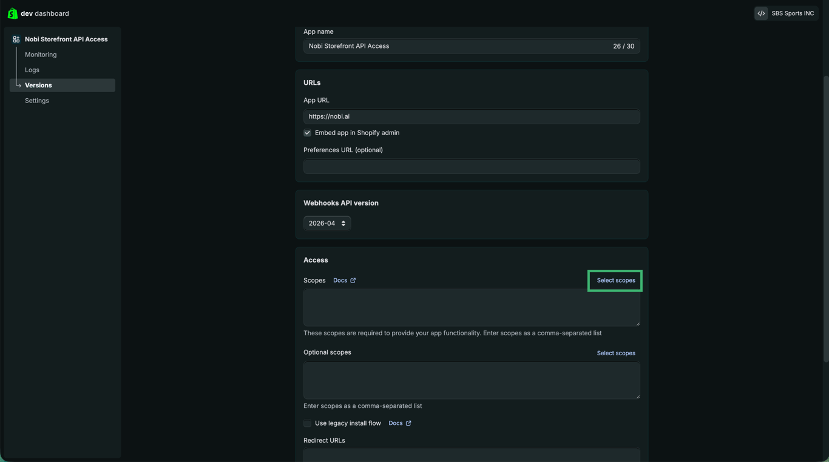Image resolution: width=829 pixels, height=462 pixels.
Task: Click the external link icon beside Scopes Docs
Action: click(353, 280)
